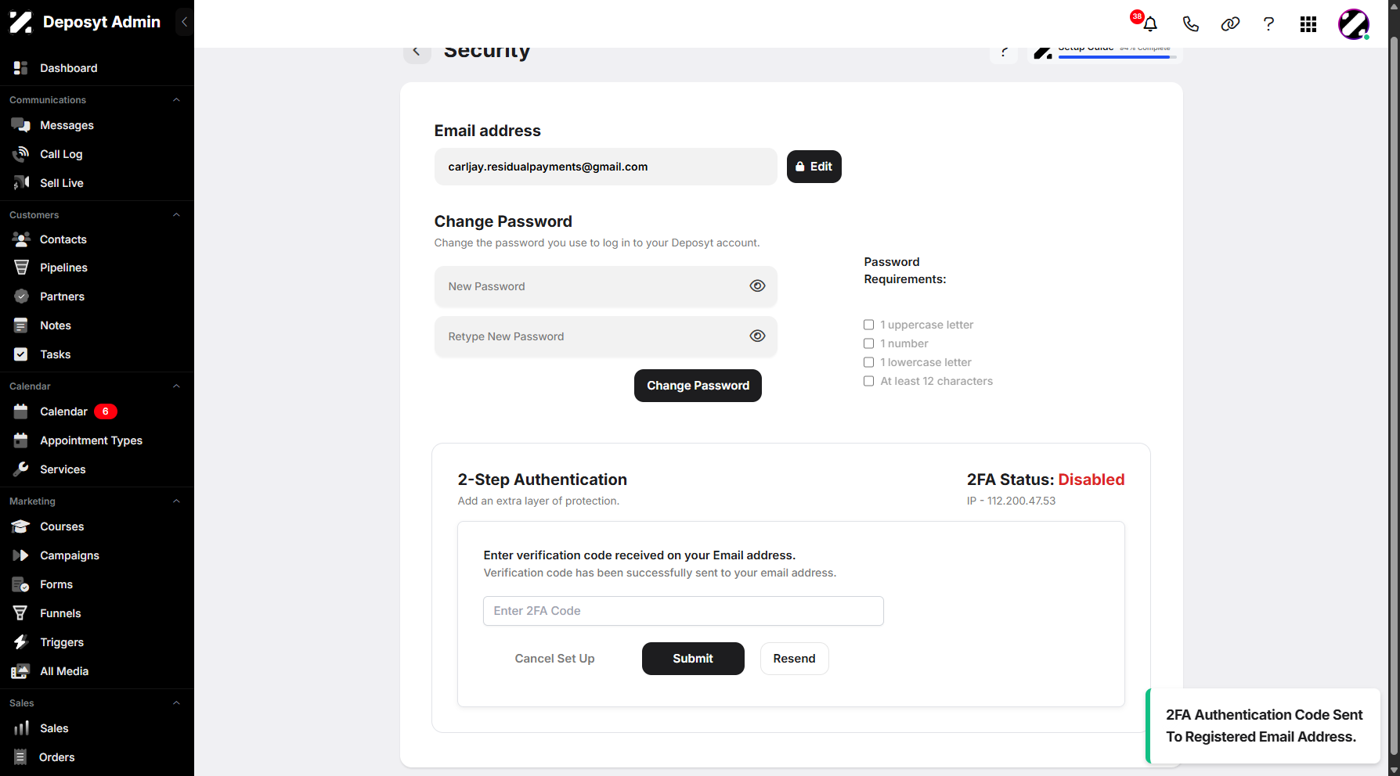
Task: Click the Triggers lightning icon
Action: [21, 642]
